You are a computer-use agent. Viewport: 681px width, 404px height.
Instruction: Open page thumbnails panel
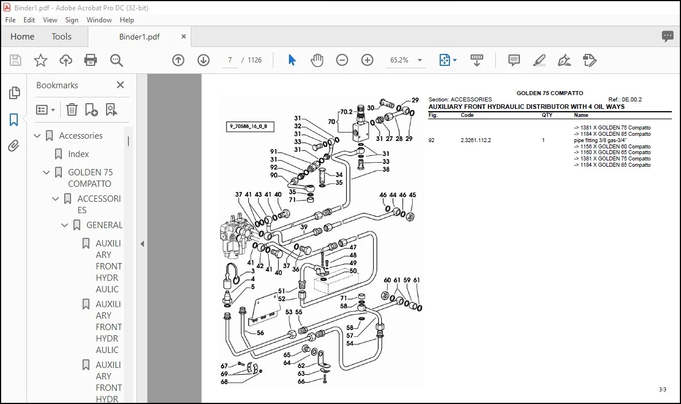point(14,93)
